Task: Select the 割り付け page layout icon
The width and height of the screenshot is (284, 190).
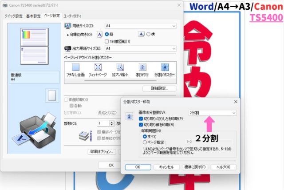Action: pos(143,67)
